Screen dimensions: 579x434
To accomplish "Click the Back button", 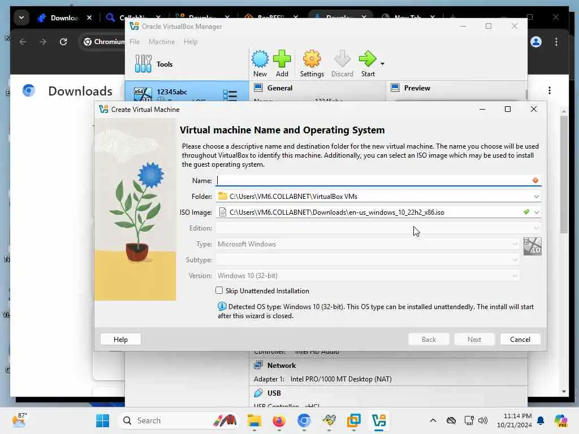I will click(429, 339).
